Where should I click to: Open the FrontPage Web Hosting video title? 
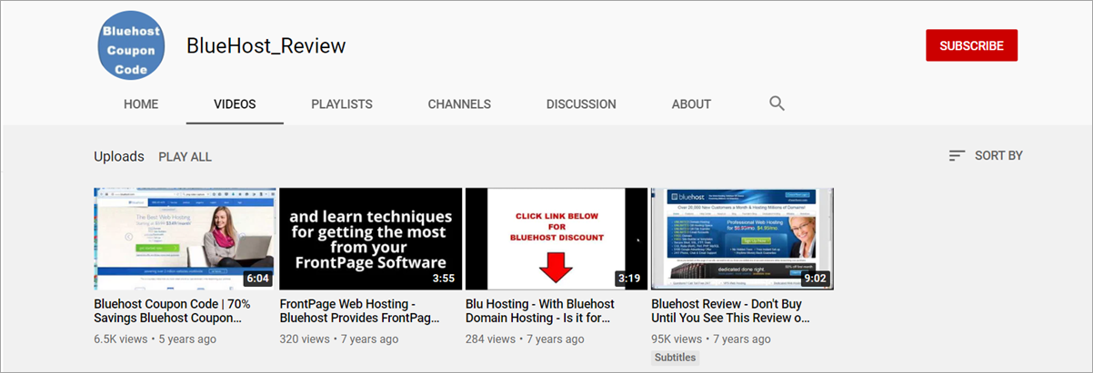tap(359, 311)
